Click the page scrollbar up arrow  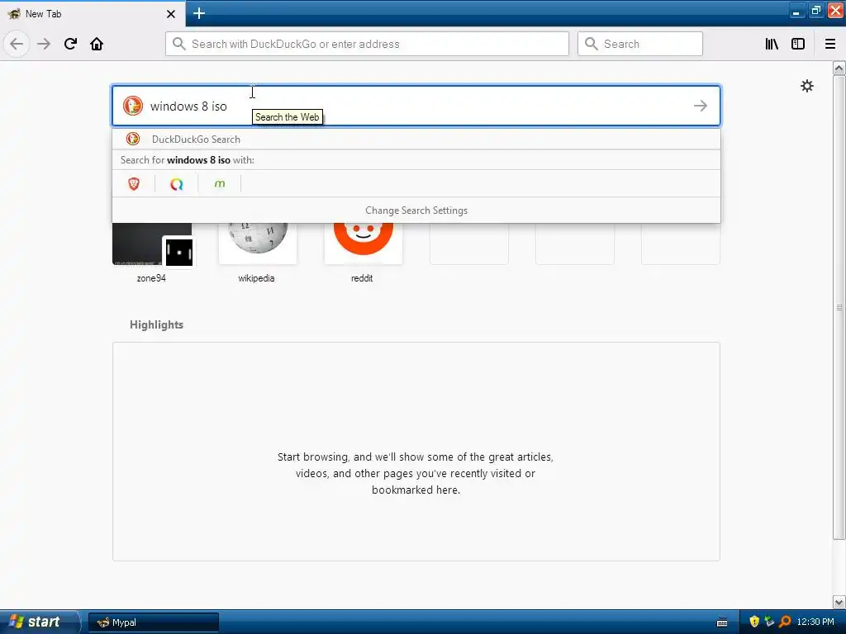click(x=839, y=68)
